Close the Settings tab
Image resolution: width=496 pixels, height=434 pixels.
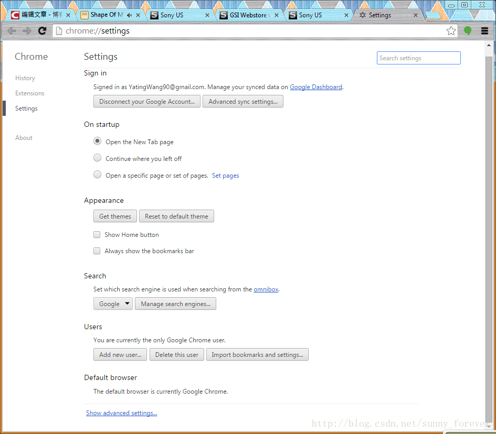click(415, 15)
